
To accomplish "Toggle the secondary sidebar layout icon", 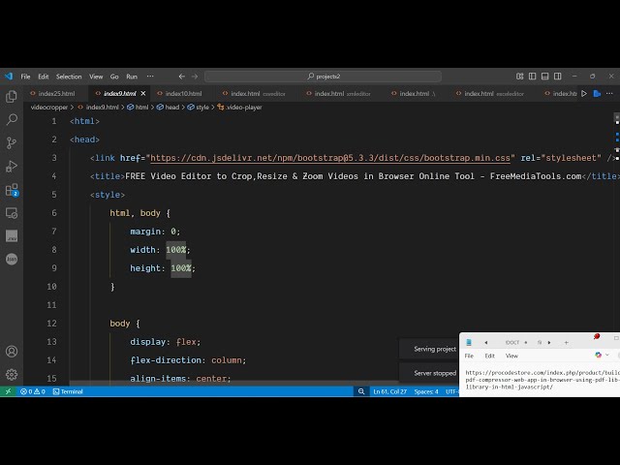I will pyautogui.click(x=558, y=77).
